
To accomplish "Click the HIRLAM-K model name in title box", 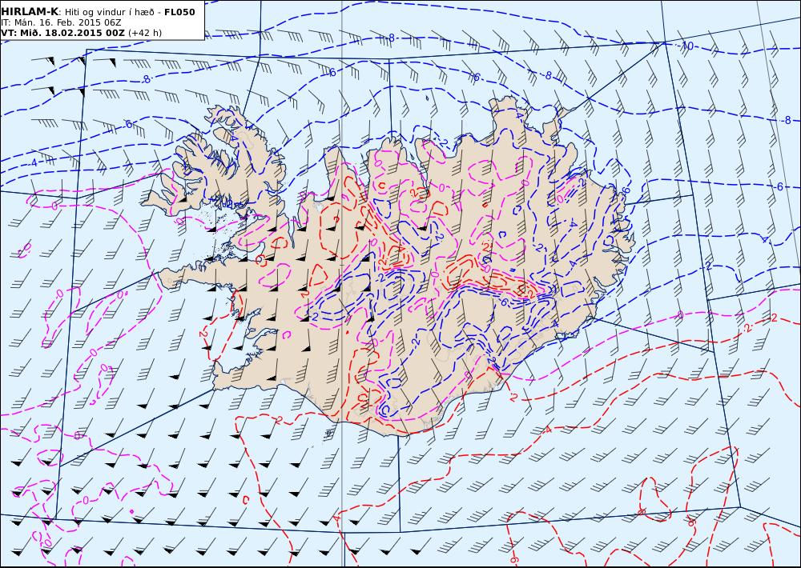I will [x=30, y=12].
